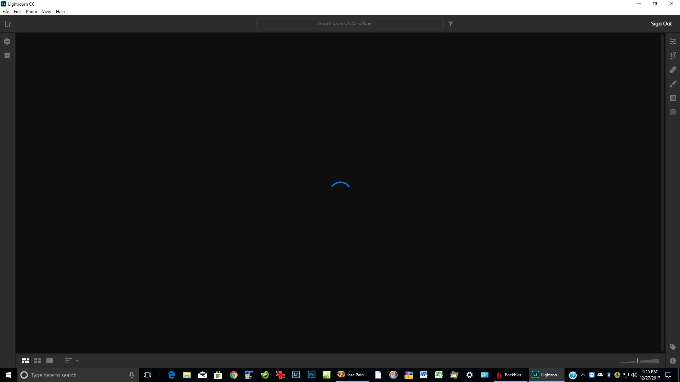Switch to single photo detail view
Viewport: 680px width, 382px height.
[x=50, y=361]
